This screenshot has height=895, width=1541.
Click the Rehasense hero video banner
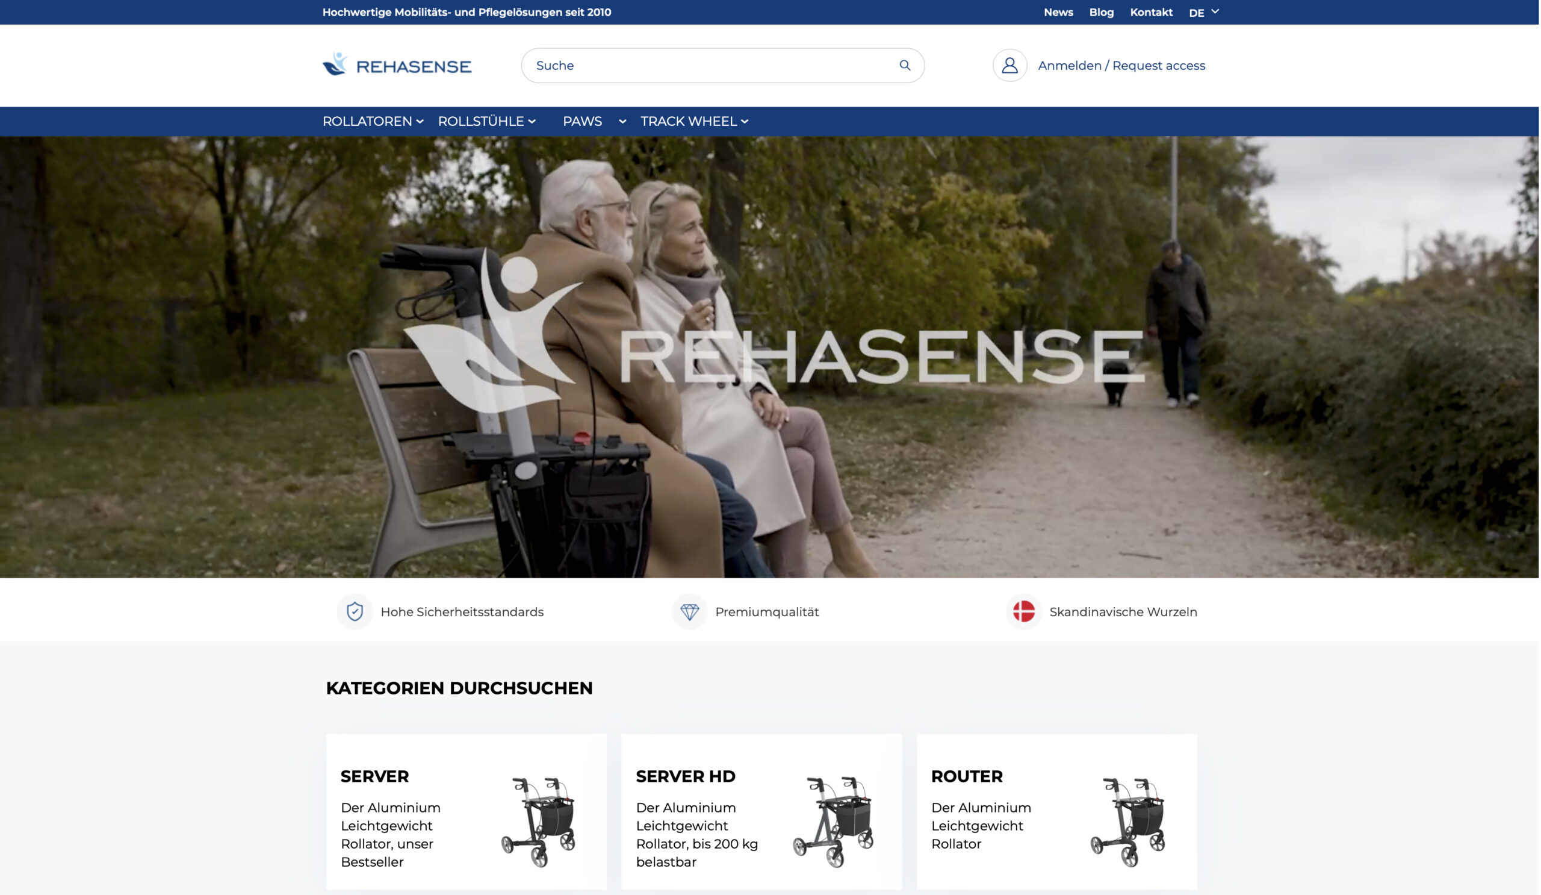[769, 357]
